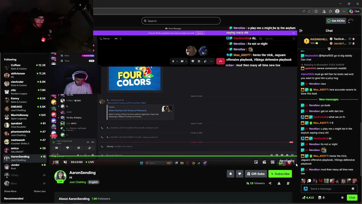The width and height of the screenshot is (362, 204).
Task: Switch to theater mode icon
Action: (272, 162)
